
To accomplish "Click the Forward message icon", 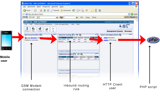I will pos(40,29).
